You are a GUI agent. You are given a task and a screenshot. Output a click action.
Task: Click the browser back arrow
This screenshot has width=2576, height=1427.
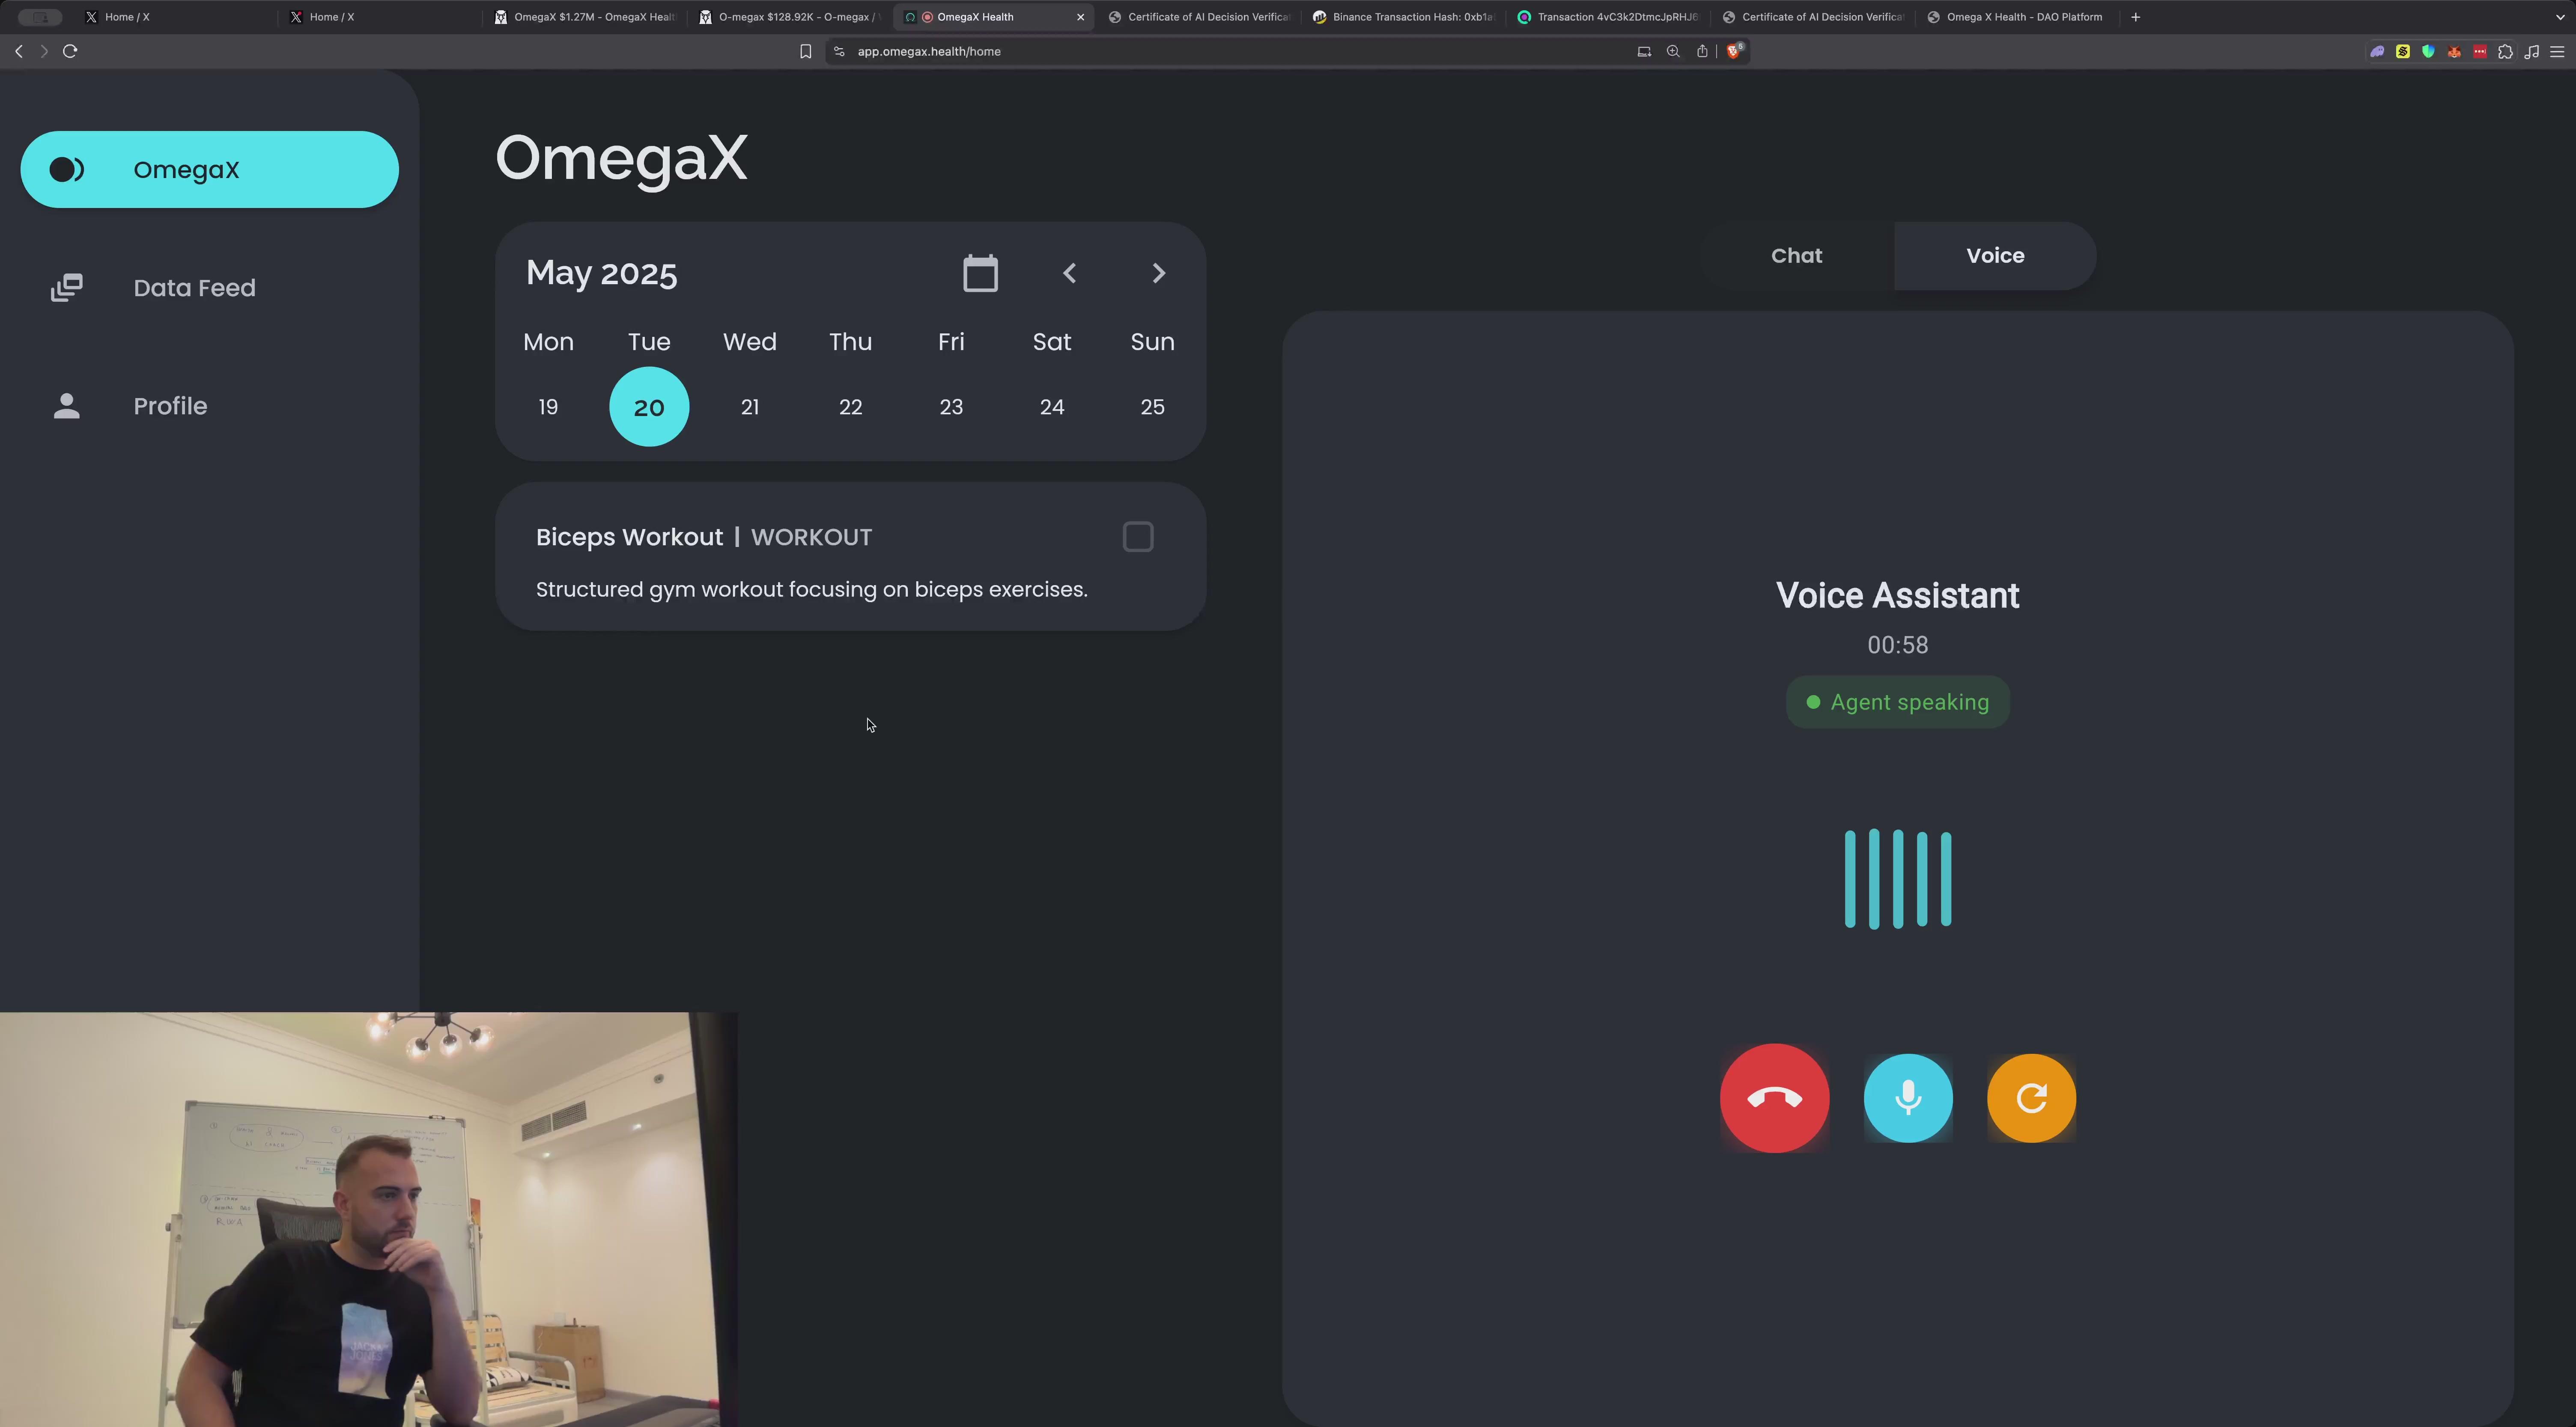(x=19, y=51)
